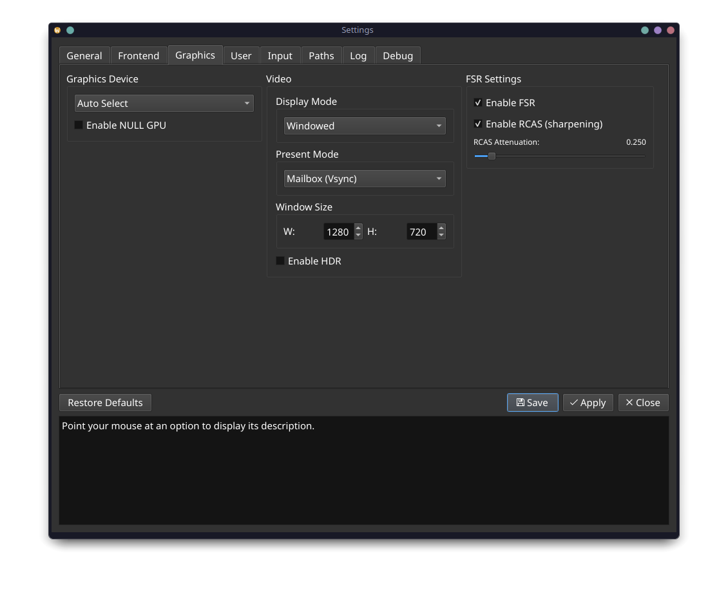Click Restore Defaults button
The width and height of the screenshot is (728, 594).
[106, 402]
